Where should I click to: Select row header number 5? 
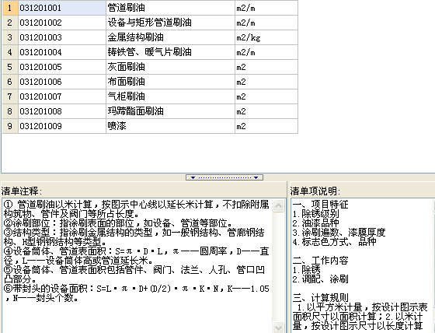(x=10, y=67)
